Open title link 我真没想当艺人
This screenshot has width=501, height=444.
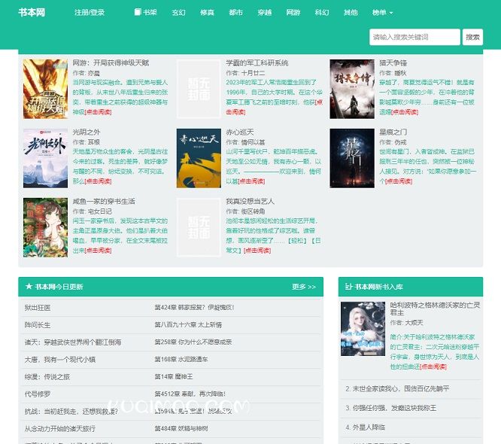coord(250,202)
